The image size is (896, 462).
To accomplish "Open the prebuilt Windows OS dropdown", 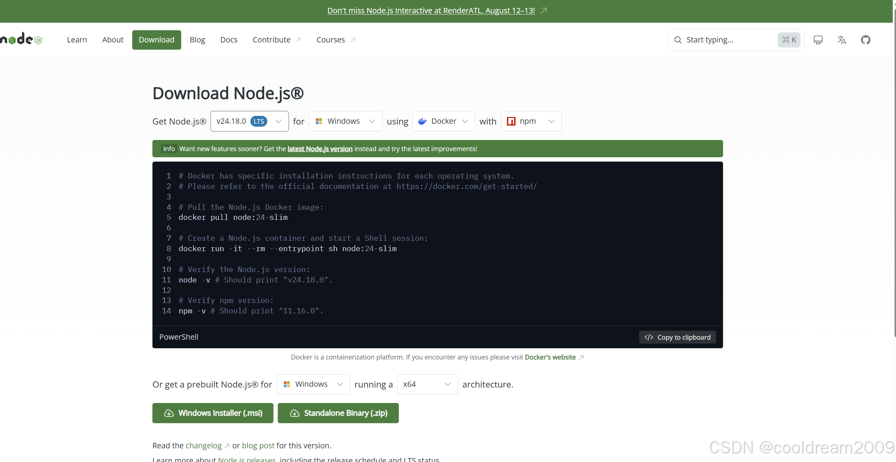I will tap(313, 384).
